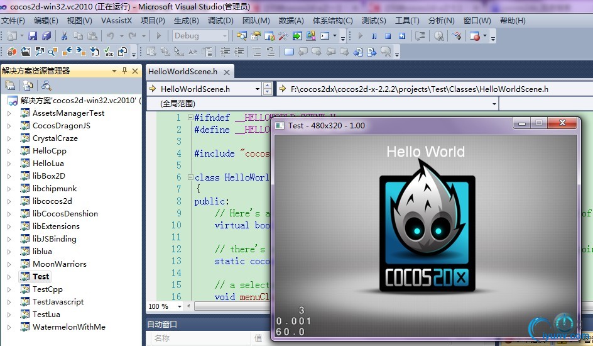593x346 pixels.
Task: Click the Increase Indent icon
Action: click(x=239, y=52)
